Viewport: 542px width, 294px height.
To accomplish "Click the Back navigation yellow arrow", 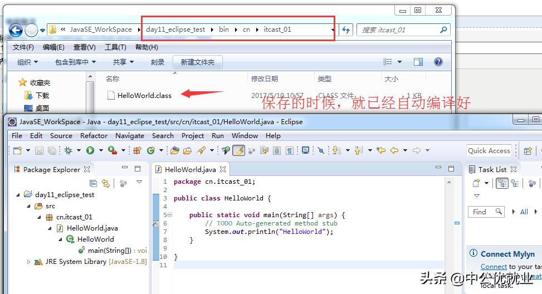I will (x=394, y=150).
